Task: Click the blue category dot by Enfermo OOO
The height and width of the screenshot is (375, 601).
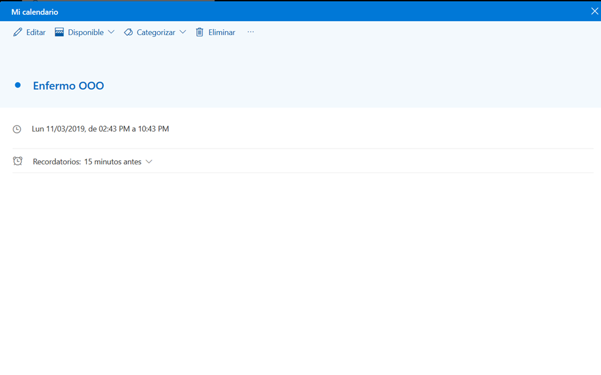Action: 18,86
